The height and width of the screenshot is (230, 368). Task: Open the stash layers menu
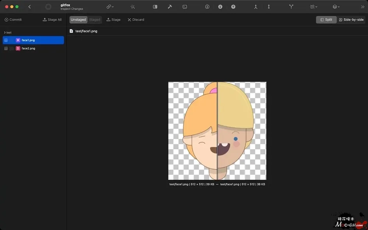point(336,7)
